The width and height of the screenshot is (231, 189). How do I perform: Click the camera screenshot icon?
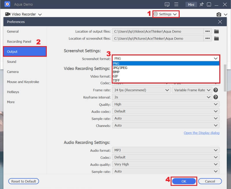219,14
